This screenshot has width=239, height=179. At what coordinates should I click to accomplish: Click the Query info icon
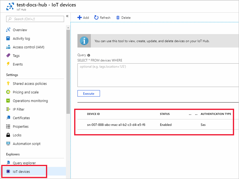click(x=89, y=55)
